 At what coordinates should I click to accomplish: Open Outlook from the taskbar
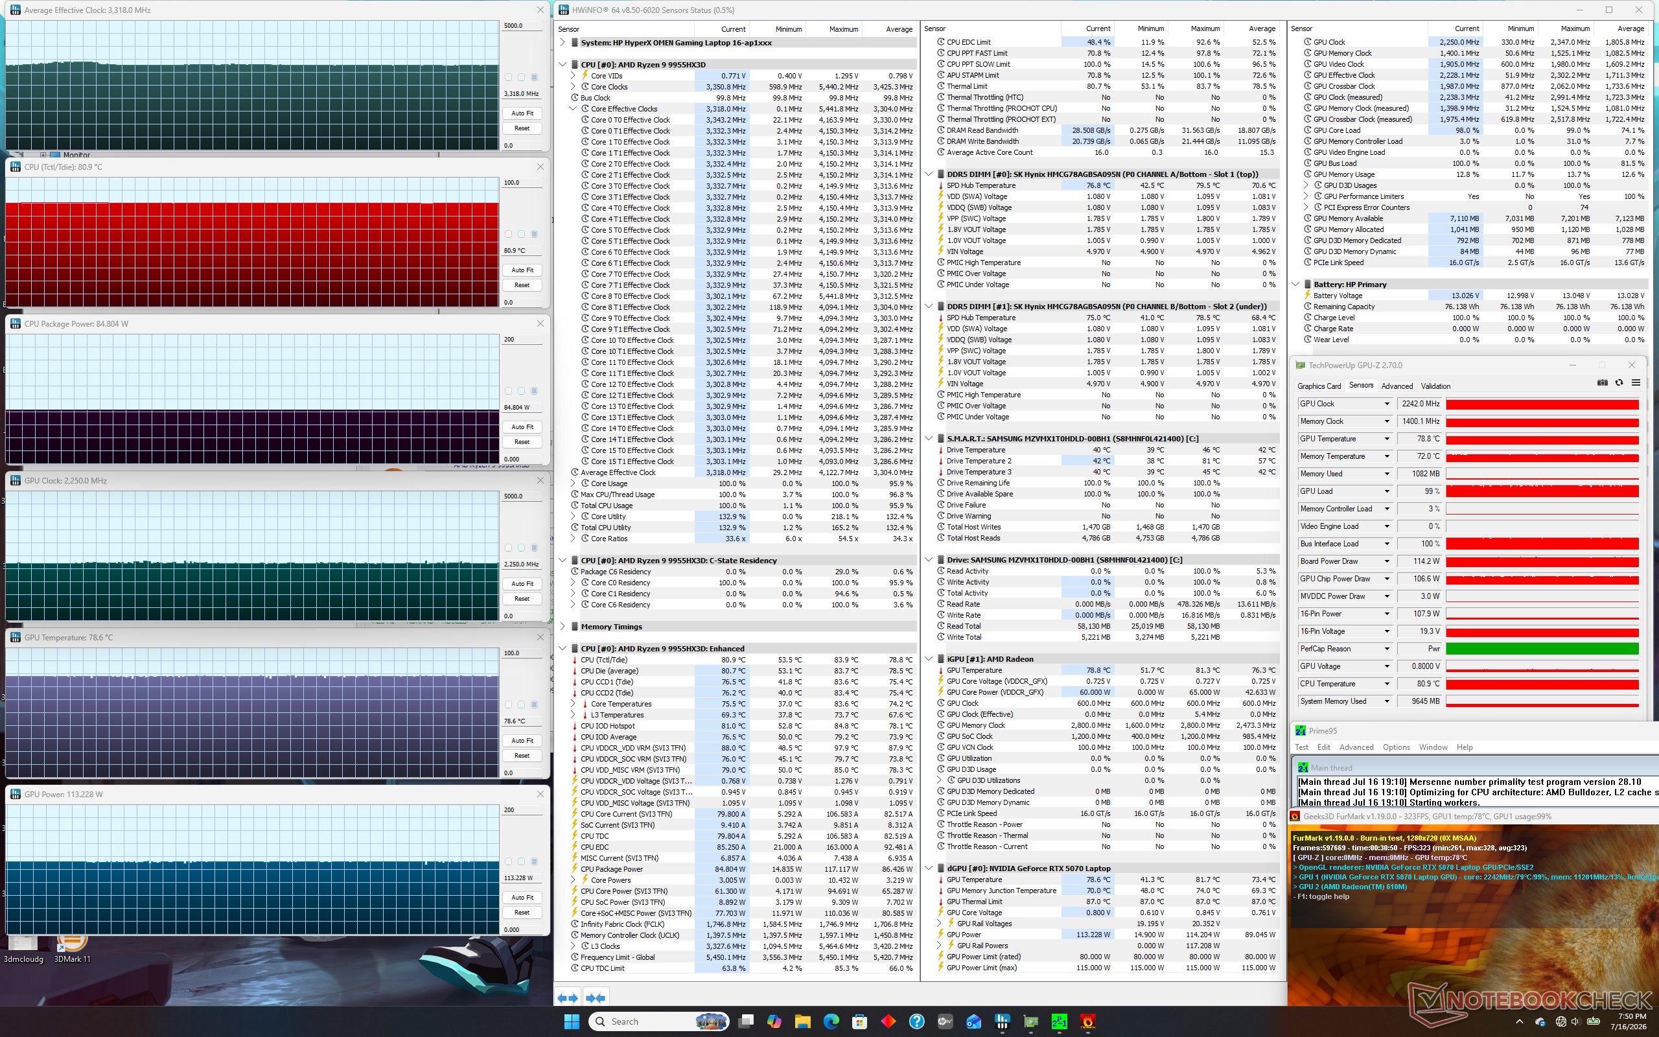(x=973, y=1021)
